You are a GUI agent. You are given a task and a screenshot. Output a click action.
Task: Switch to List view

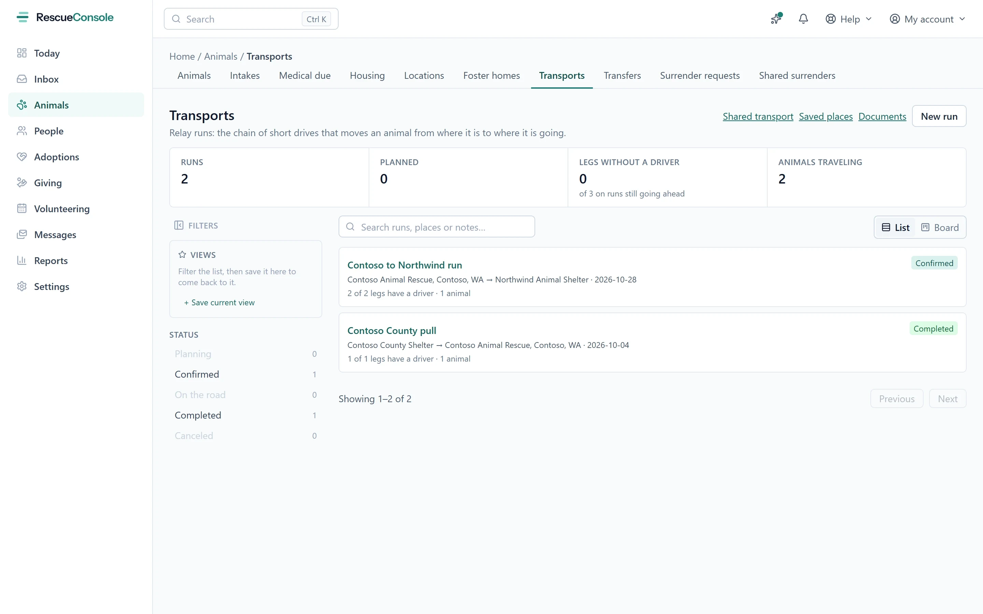[895, 228]
